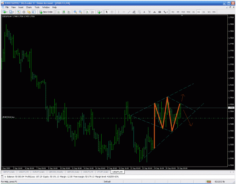Toggle chart Auto Scroll
The width and height of the screenshot is (236, 184).
(87, 12)
